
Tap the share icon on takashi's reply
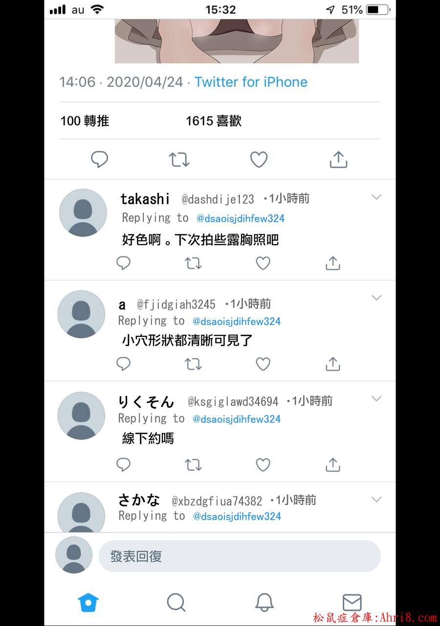tap(332, 263)
